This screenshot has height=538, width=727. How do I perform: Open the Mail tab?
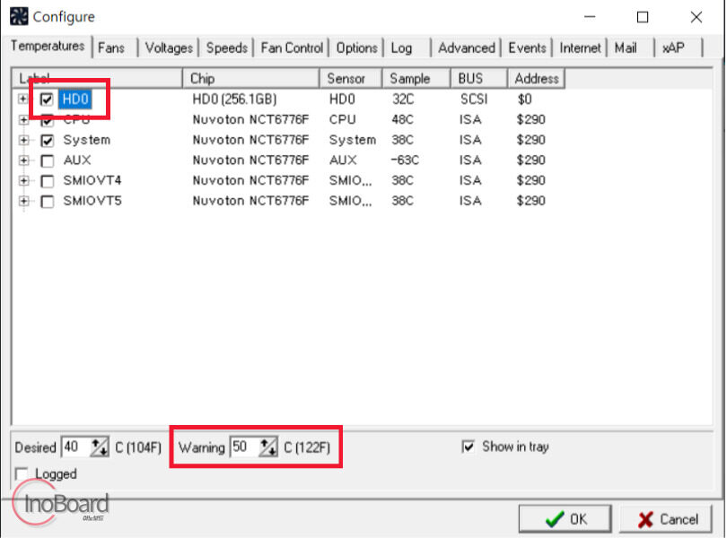(x=632, y=48)
